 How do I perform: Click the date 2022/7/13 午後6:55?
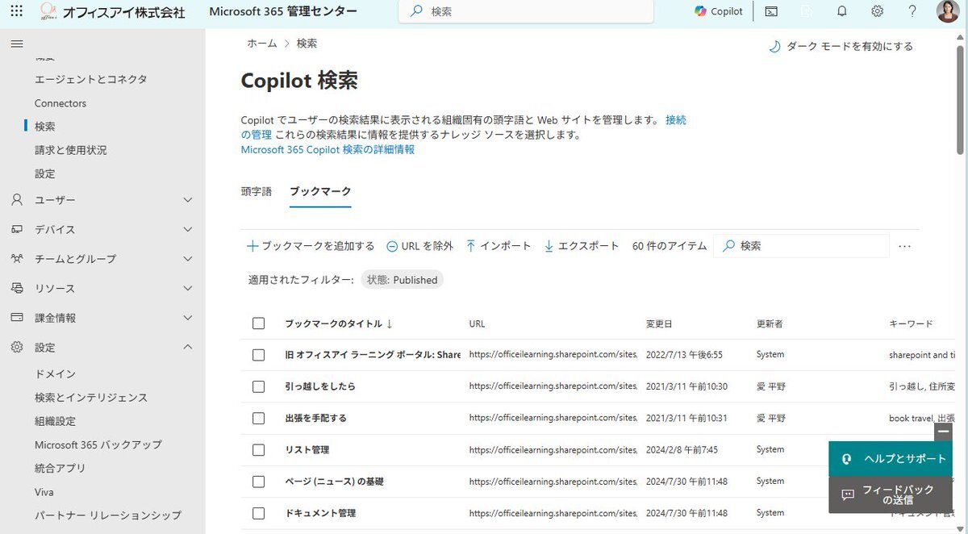(x=684, y=355)
